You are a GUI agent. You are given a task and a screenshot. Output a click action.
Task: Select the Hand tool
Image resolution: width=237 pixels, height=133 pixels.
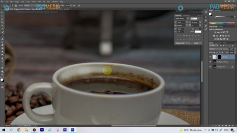point(2,71)
